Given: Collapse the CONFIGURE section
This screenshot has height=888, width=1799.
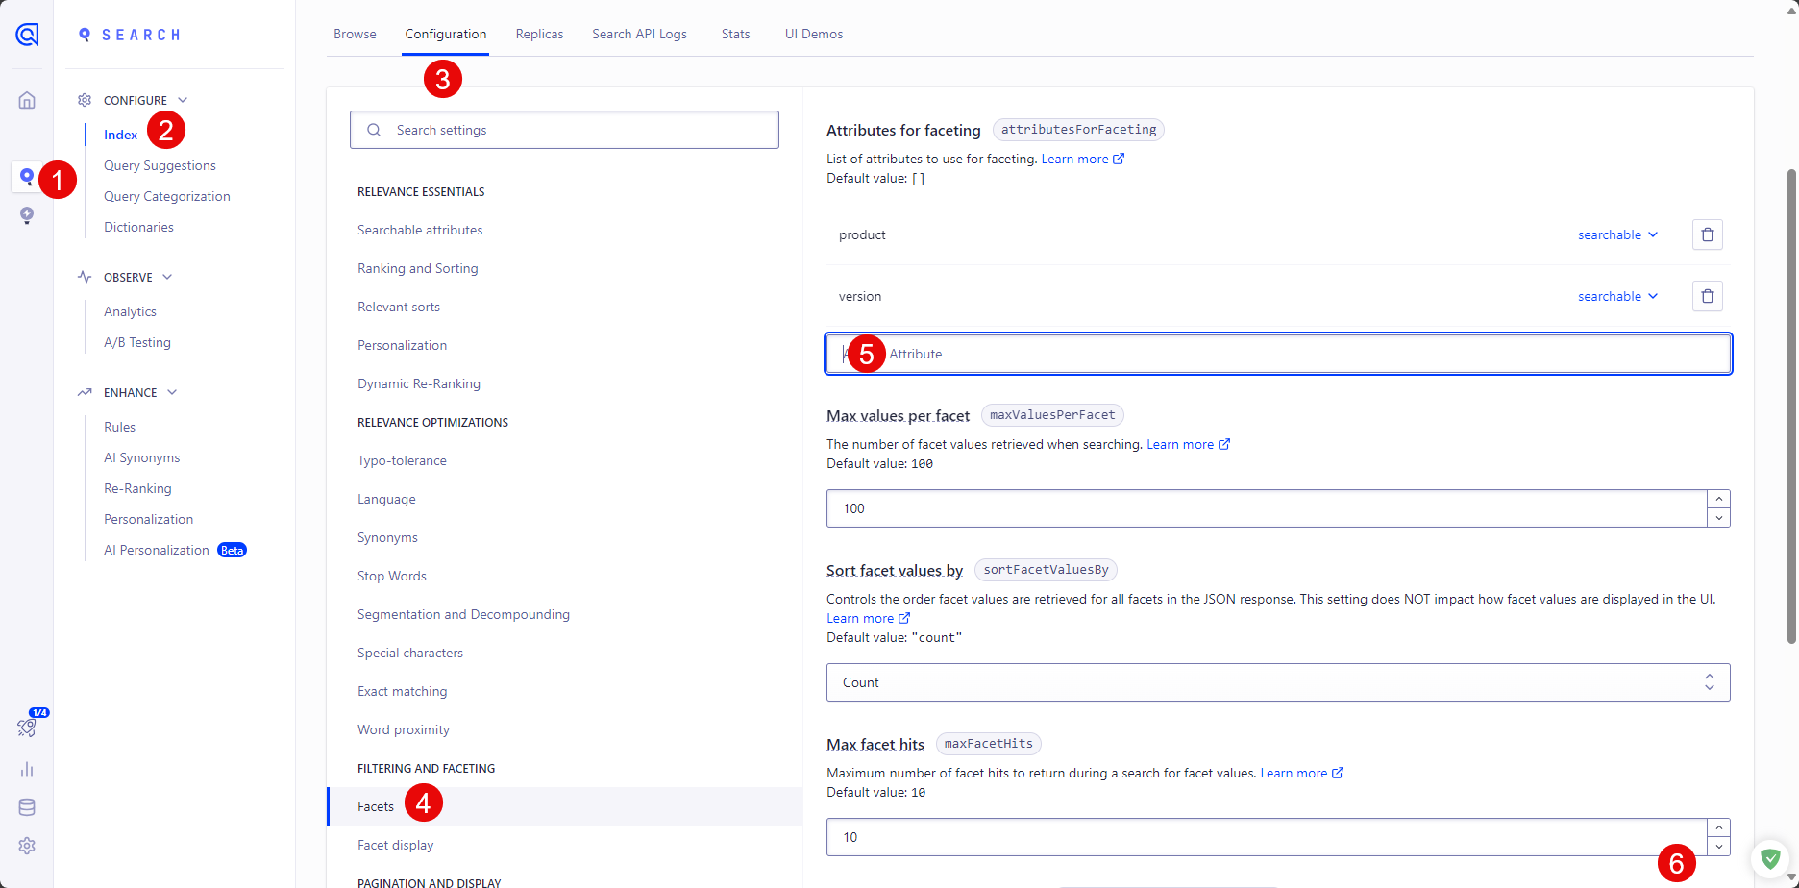Looking at the screenshot, I should point(183,100).
